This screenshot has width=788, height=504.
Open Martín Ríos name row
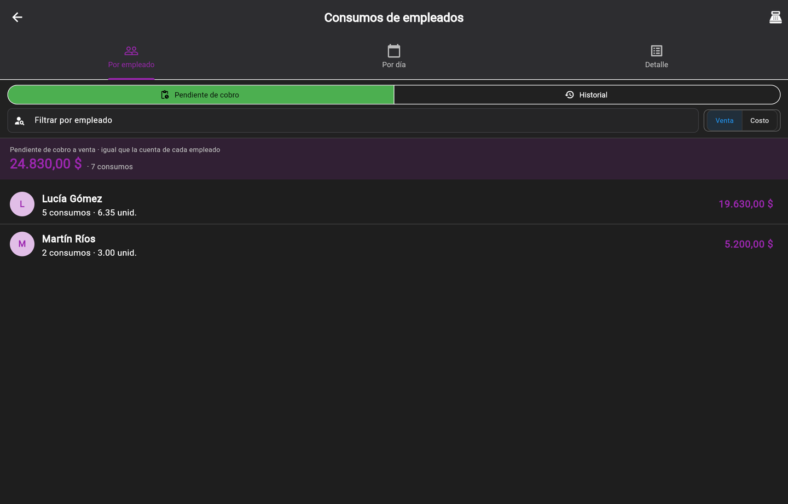point(394,244)
